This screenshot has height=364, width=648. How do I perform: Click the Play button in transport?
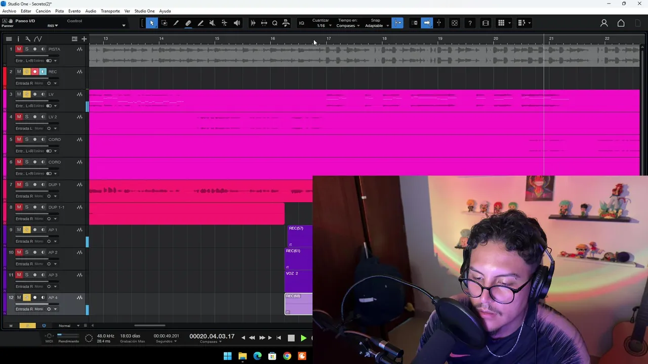click(303, 338)
